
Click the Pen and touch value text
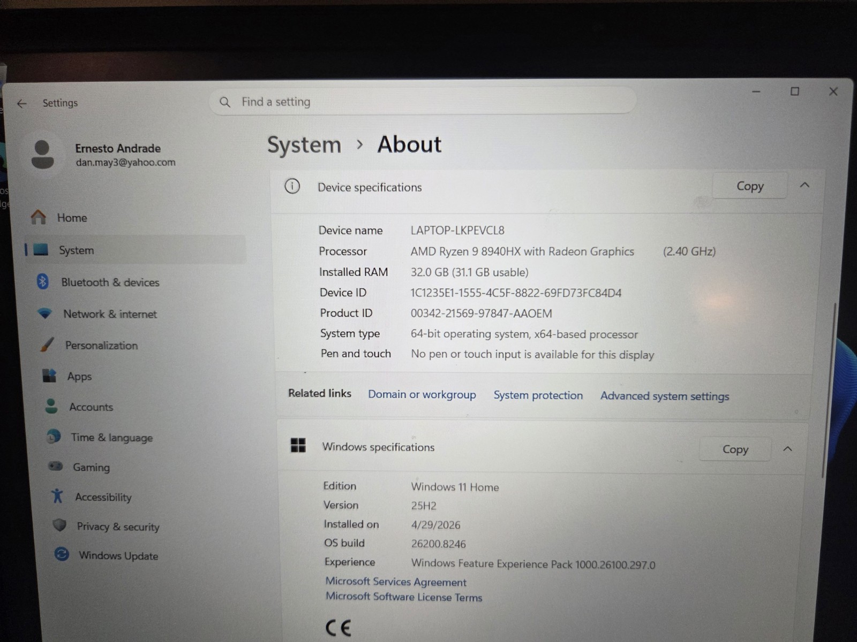pyautogui.click(x=532, y=355)
